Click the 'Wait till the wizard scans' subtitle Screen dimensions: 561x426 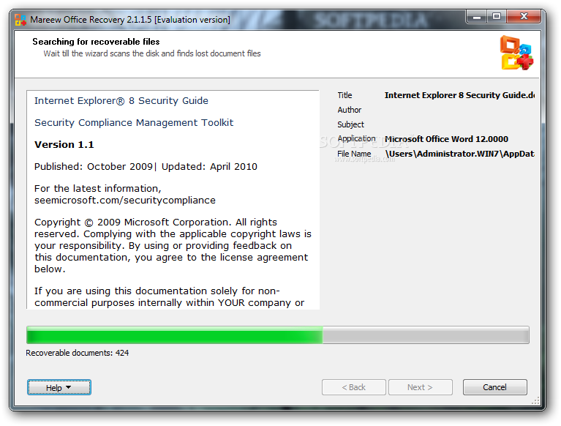[x=152, y=53]
